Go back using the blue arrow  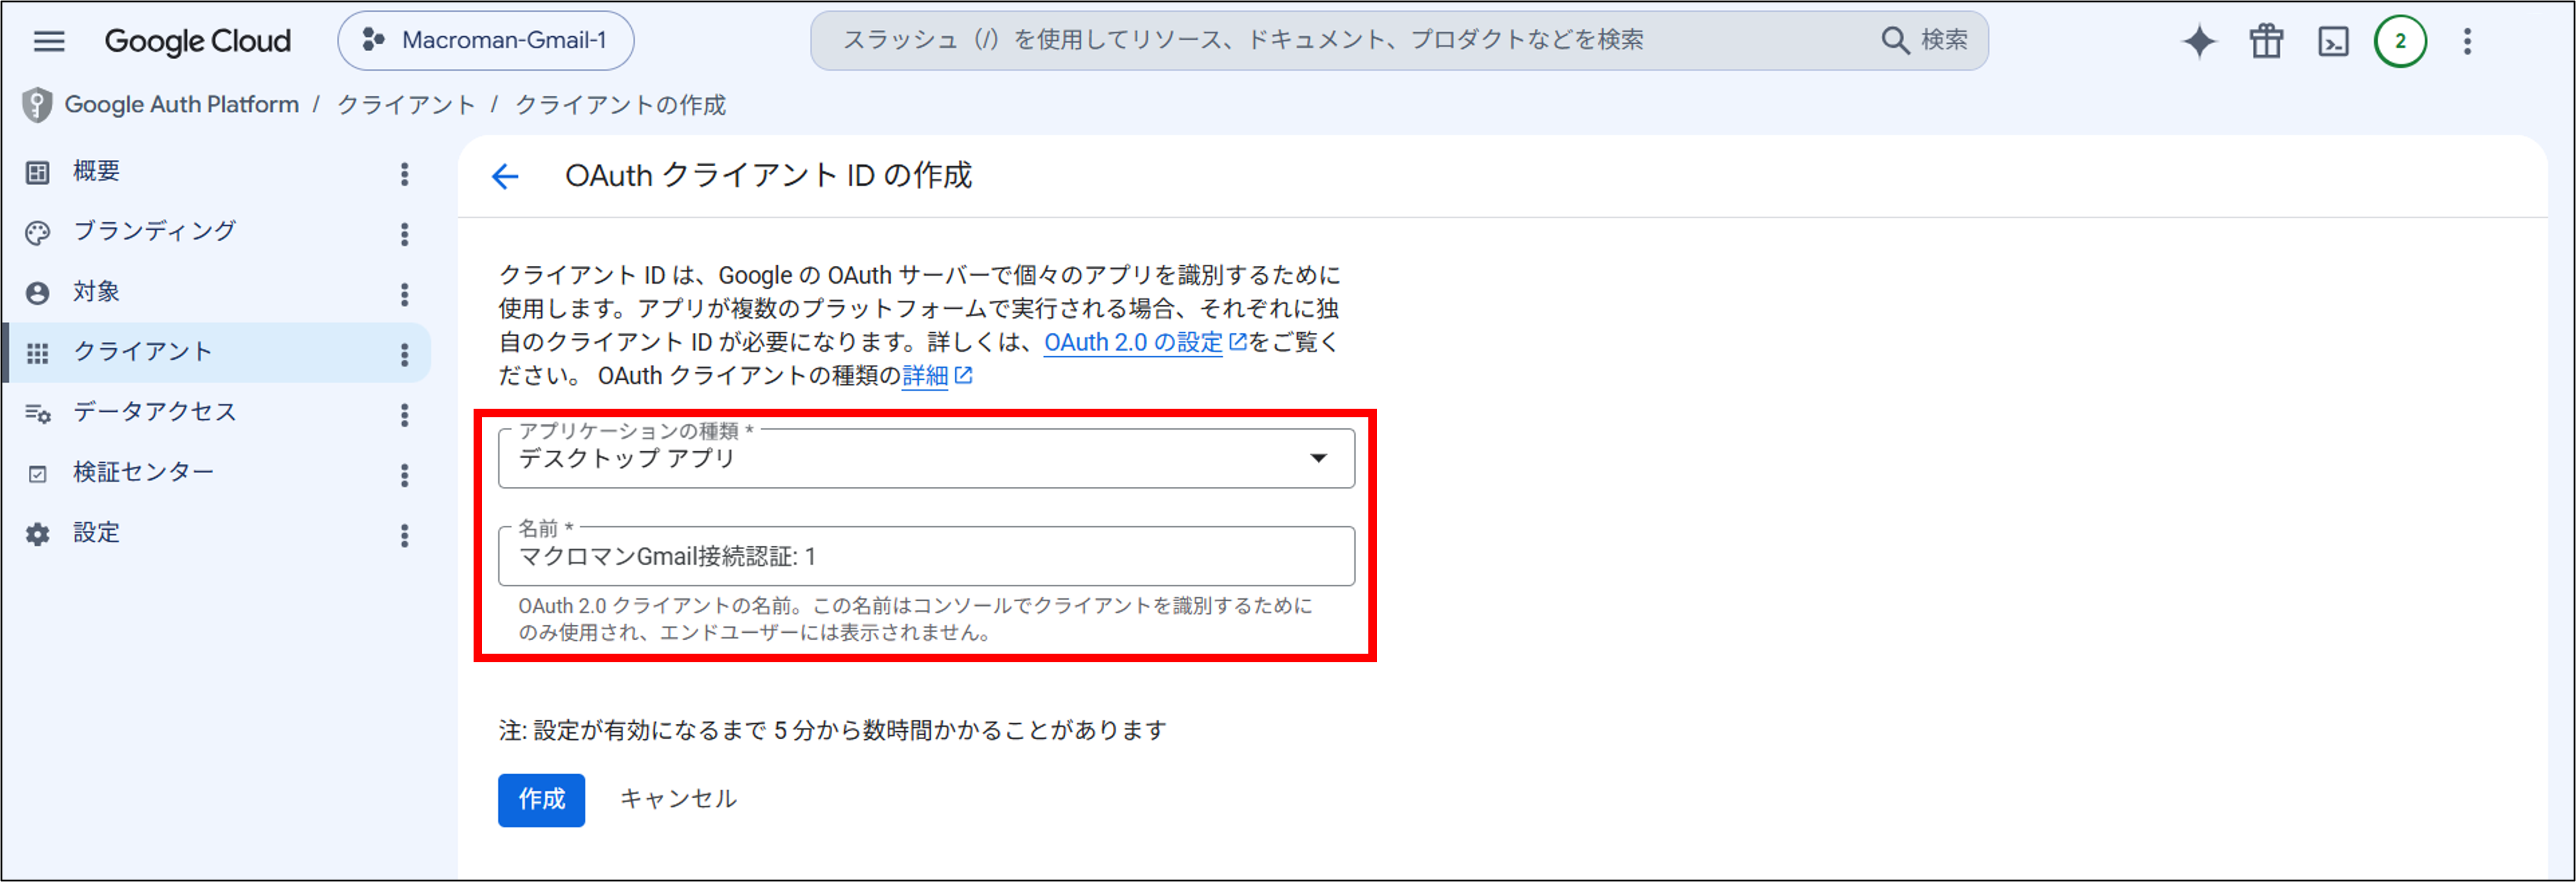pyautogui.click(x=505, y=177)
